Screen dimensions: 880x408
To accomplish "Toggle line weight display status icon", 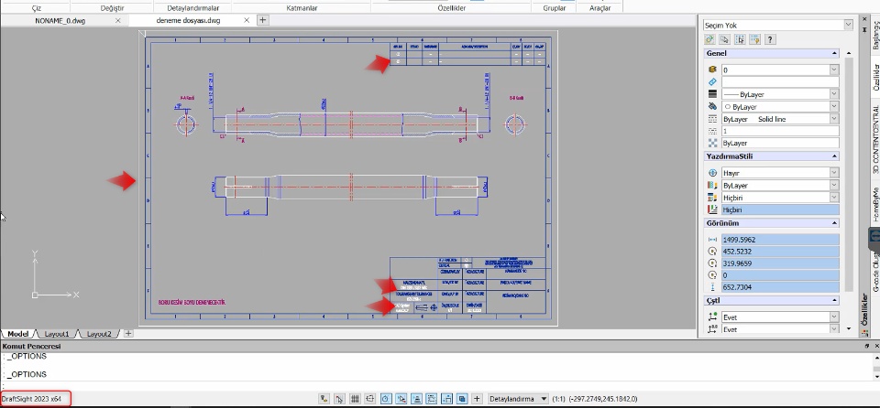I will 446,399.
